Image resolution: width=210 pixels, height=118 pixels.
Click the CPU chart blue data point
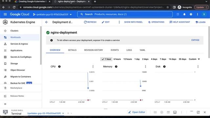[x=88, y=88]
